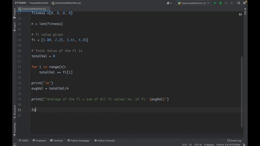Toggle Reader Mode icon in the editor
This screenshot has height=146, width=260.
tap(240, 15)
